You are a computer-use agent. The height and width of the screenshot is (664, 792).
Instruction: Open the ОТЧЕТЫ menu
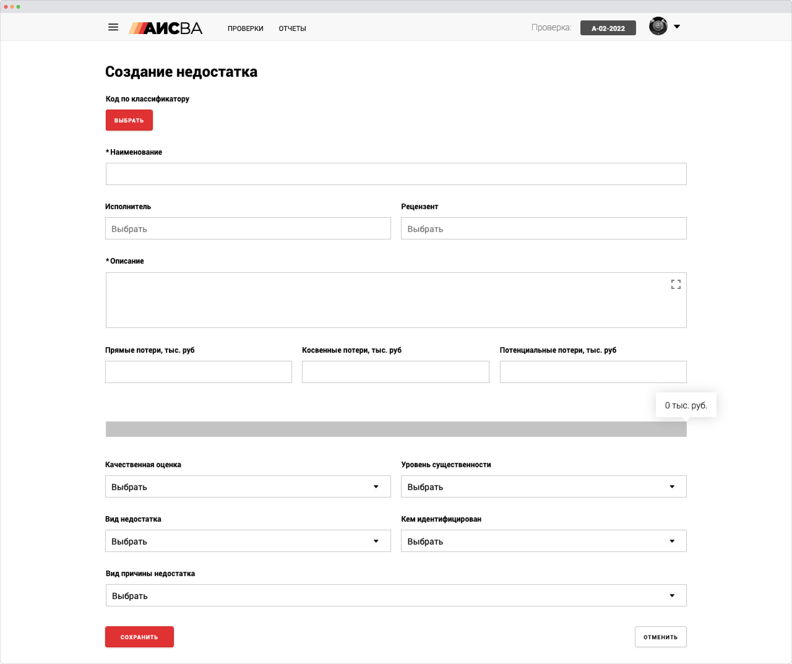(x=292, y=28)
